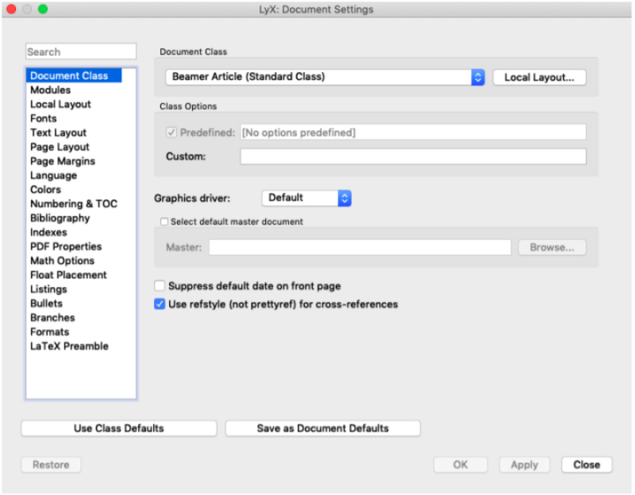635x495 pixels.
Task: Click the Restore button
Action: pos(51,465)
